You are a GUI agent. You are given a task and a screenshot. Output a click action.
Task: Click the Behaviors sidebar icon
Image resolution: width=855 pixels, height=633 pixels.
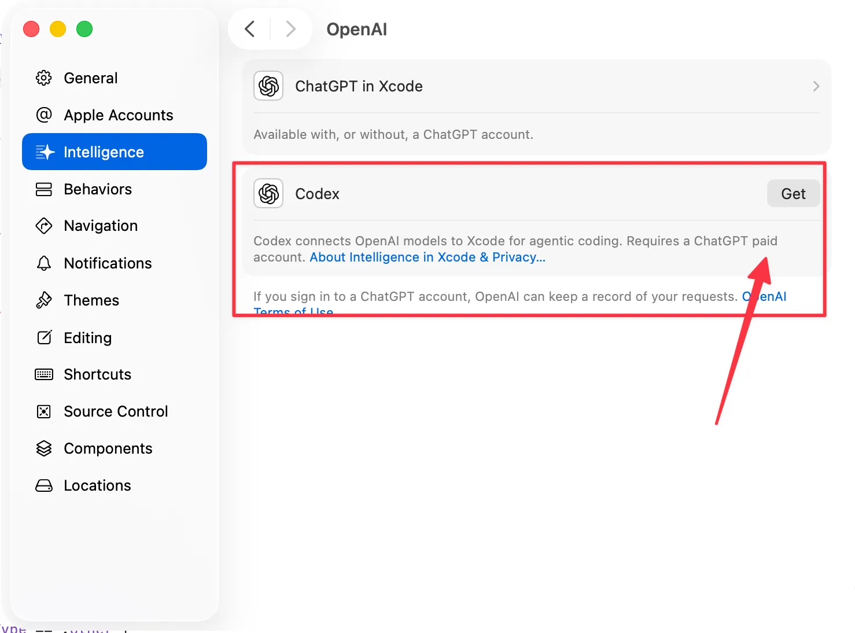(44, 189)
